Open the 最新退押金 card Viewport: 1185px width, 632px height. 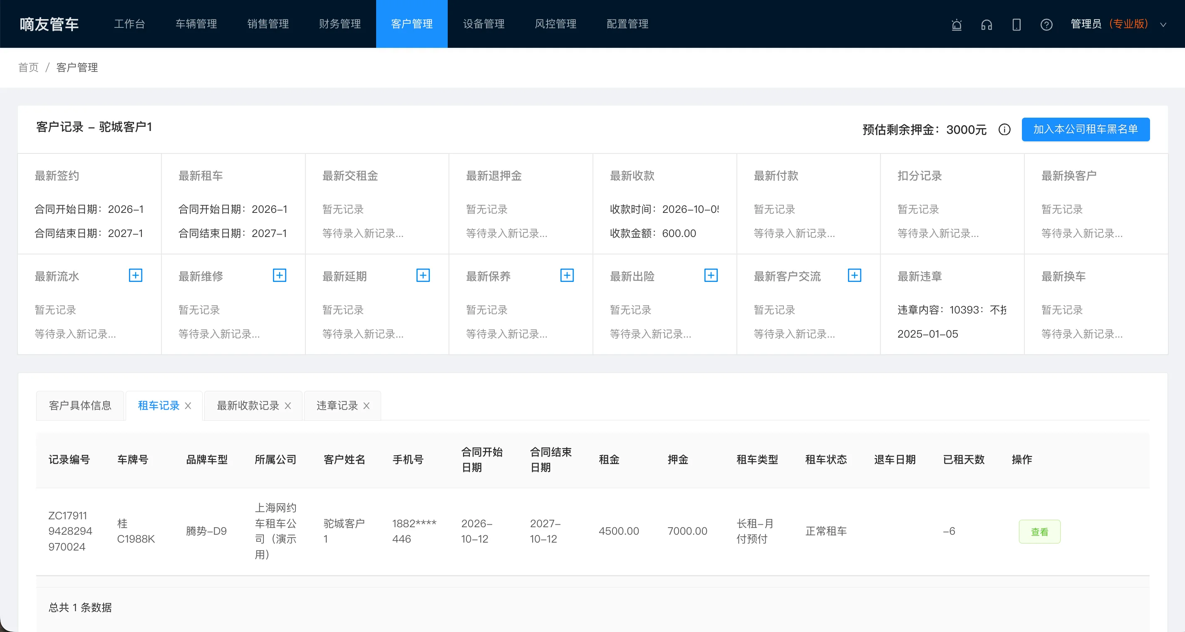coord(521,204)
